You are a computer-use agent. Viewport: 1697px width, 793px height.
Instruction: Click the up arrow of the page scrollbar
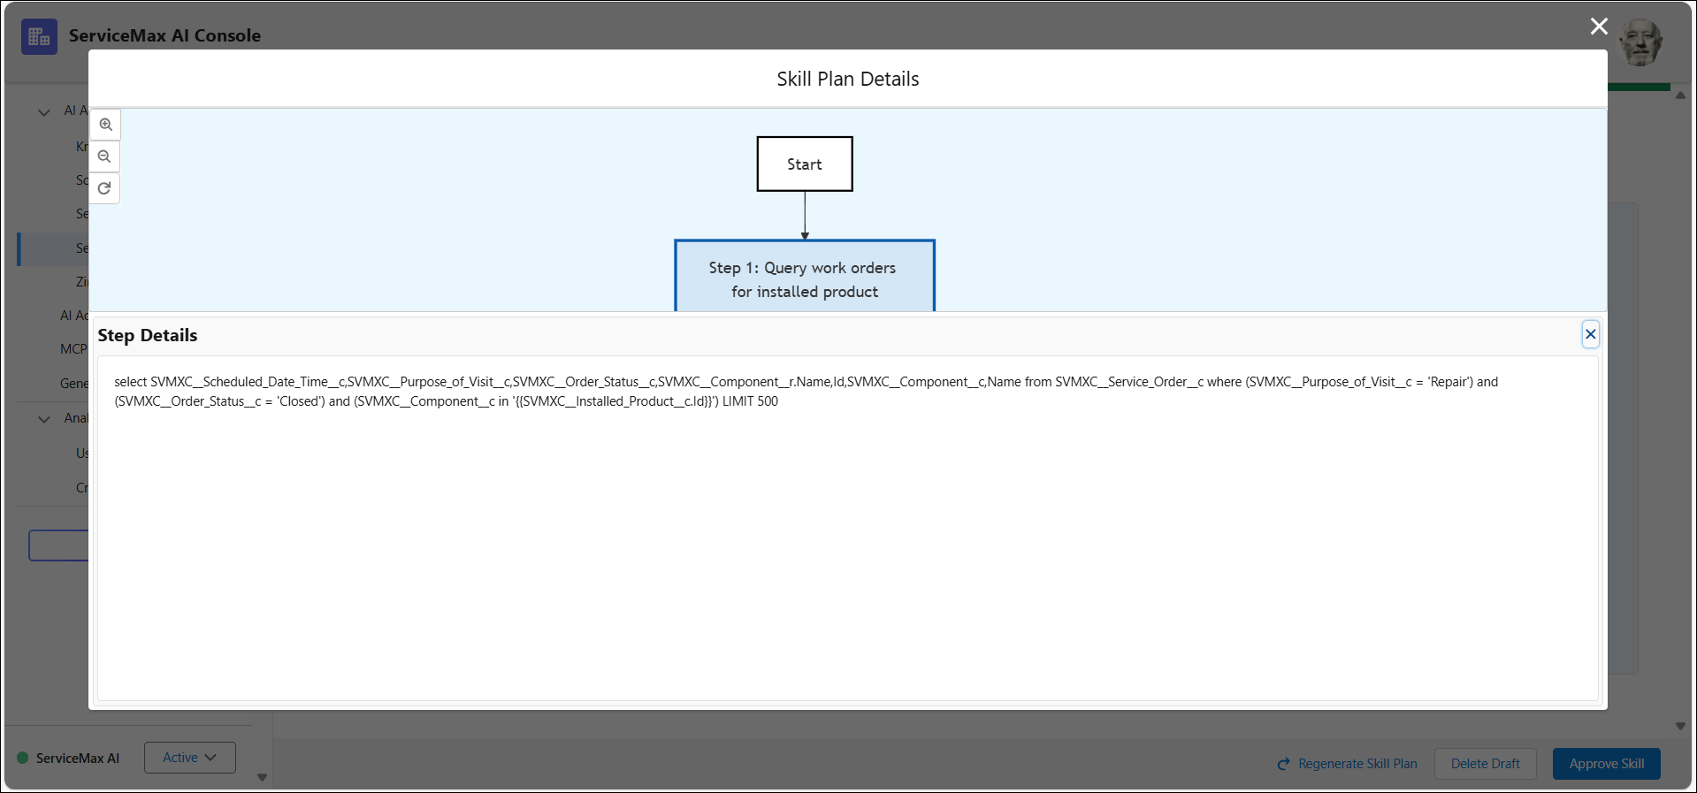1680,95
